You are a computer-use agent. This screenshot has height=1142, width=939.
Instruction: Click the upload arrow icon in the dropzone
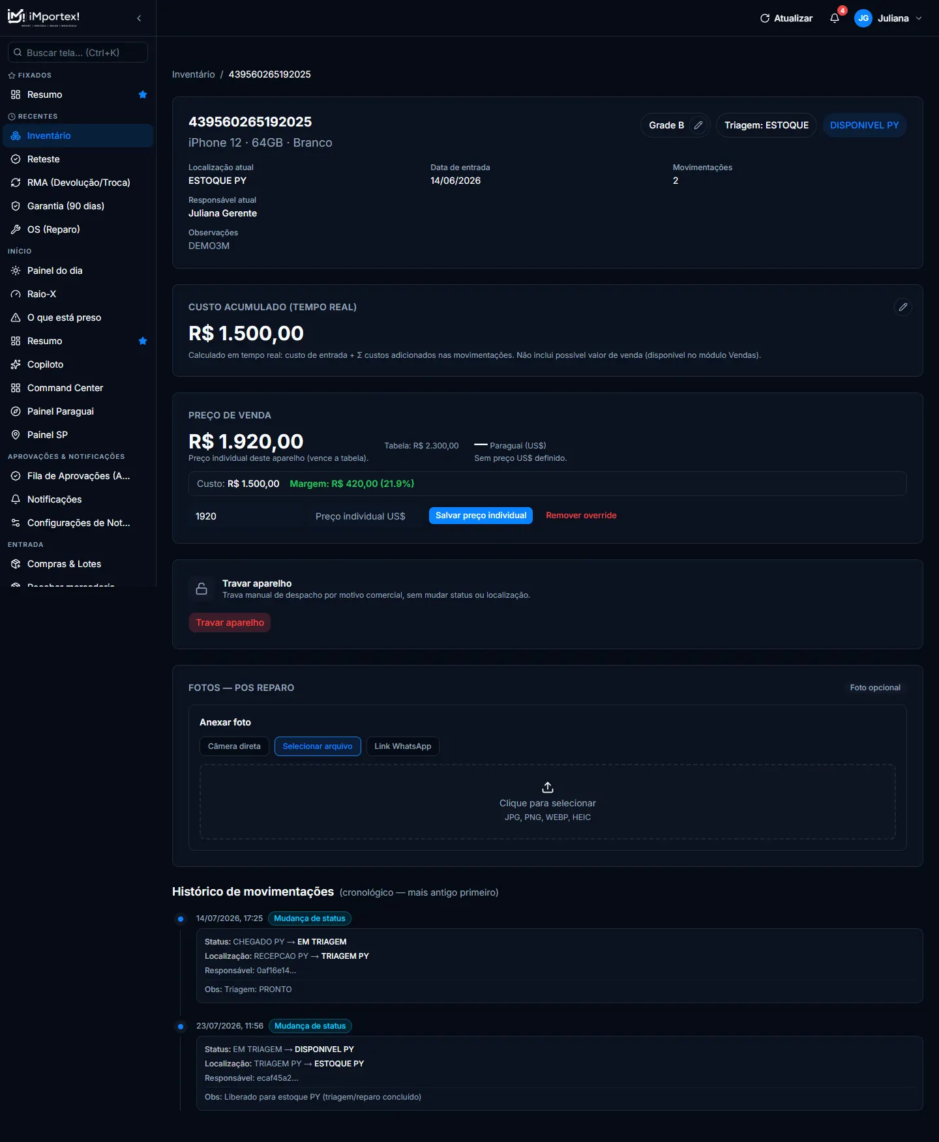click(x=548, y=787)
